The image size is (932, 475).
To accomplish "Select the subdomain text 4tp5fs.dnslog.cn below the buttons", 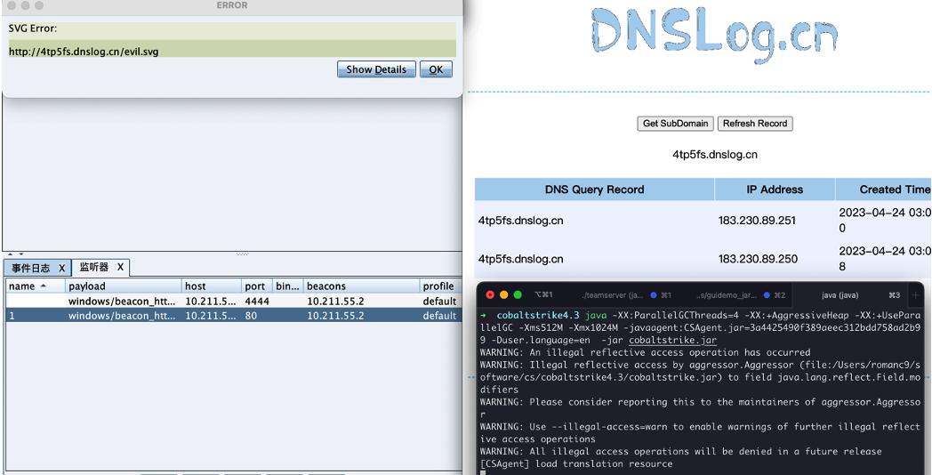I will [715, 155].
